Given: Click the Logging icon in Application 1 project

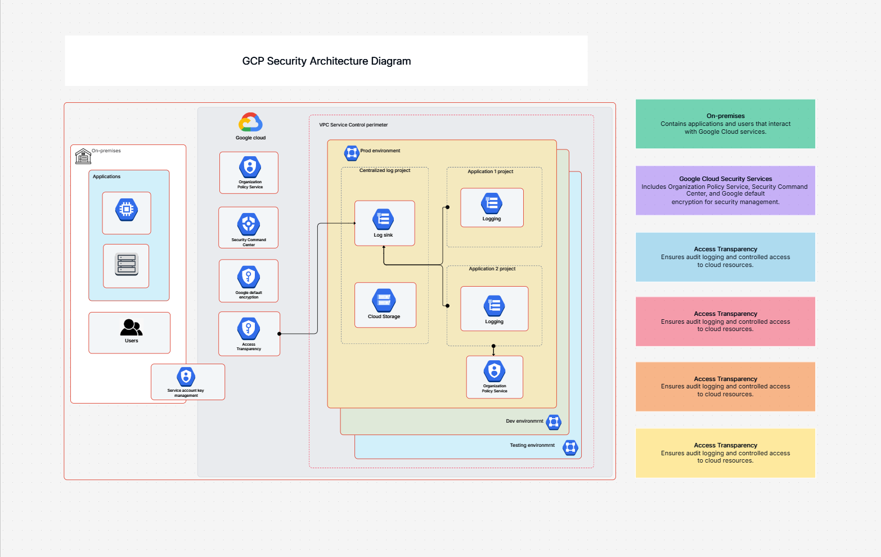Looking at the screenshot, I should click(492, 204).
